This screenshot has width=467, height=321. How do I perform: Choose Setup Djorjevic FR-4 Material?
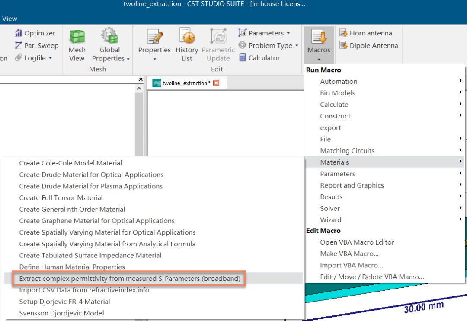click(x=154, y=302)
